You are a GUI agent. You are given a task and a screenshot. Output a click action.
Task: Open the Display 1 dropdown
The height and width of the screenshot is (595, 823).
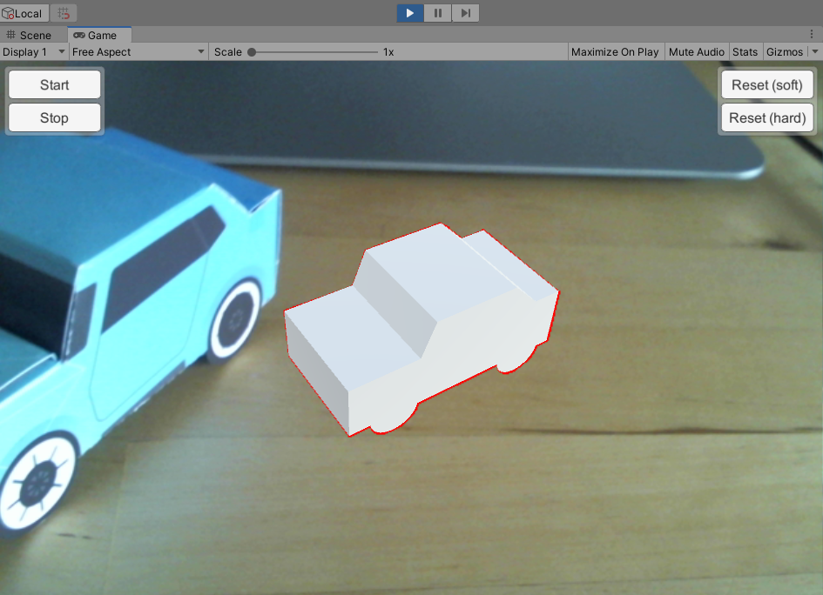tap(35, 52)
